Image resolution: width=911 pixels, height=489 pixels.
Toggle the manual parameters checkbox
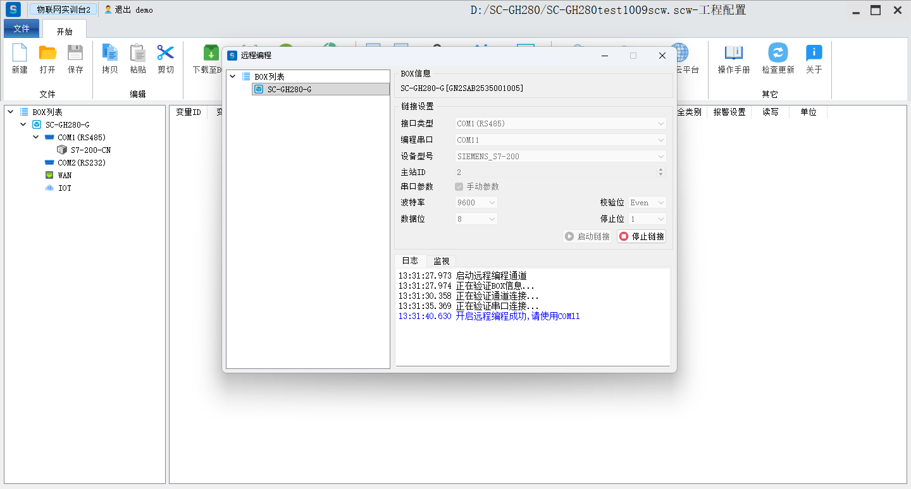(x=459, y=186)
